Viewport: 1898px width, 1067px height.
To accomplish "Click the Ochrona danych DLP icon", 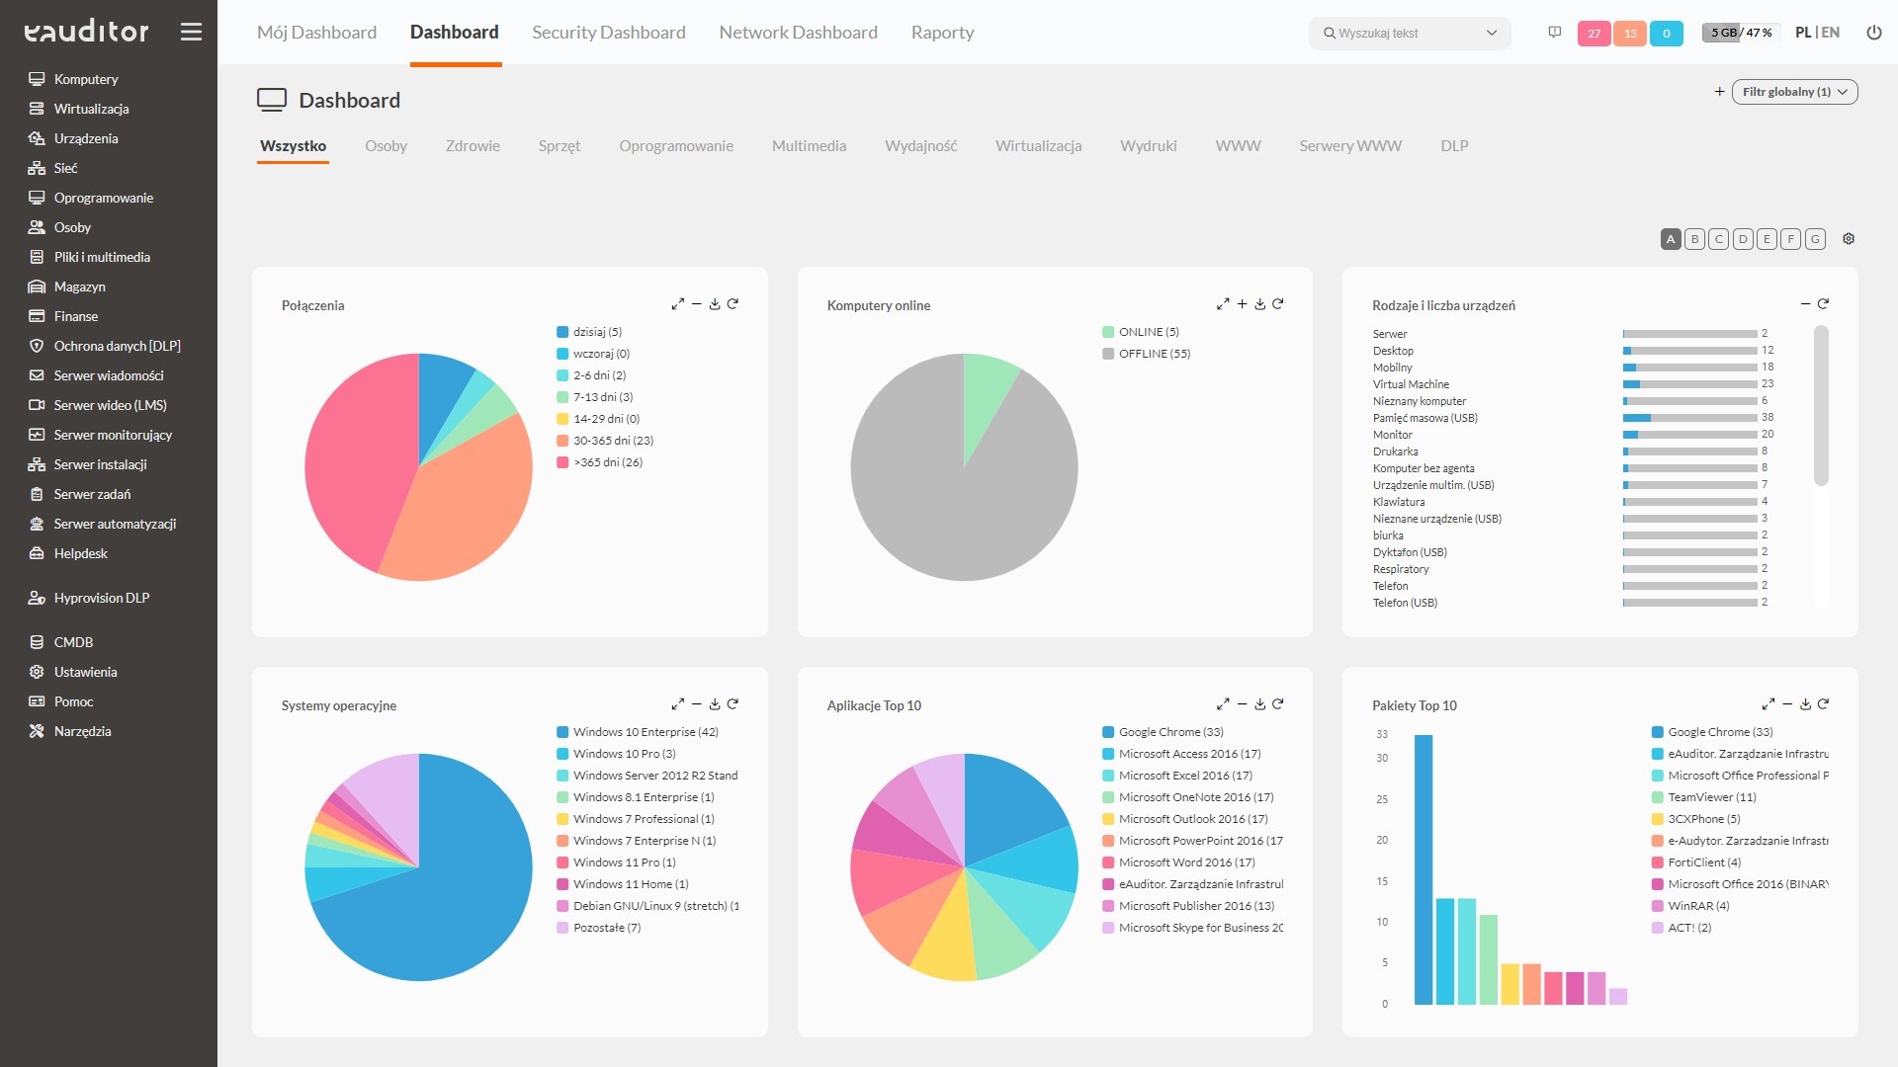I will pyautogui.click(x=37, y=345).
